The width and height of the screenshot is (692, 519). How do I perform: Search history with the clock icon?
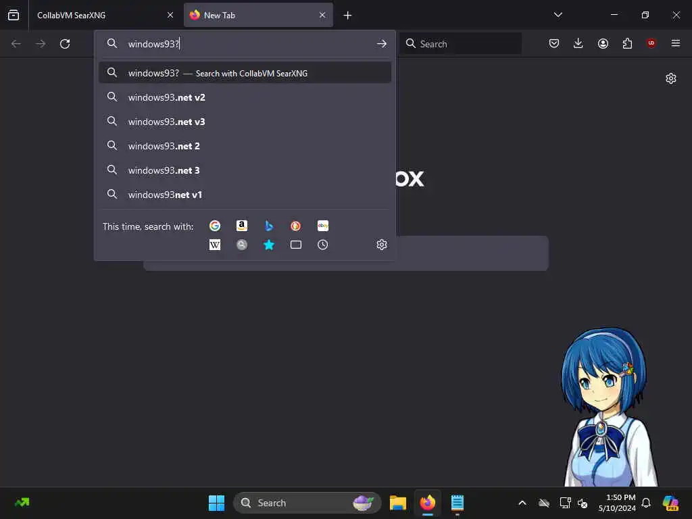322,245
